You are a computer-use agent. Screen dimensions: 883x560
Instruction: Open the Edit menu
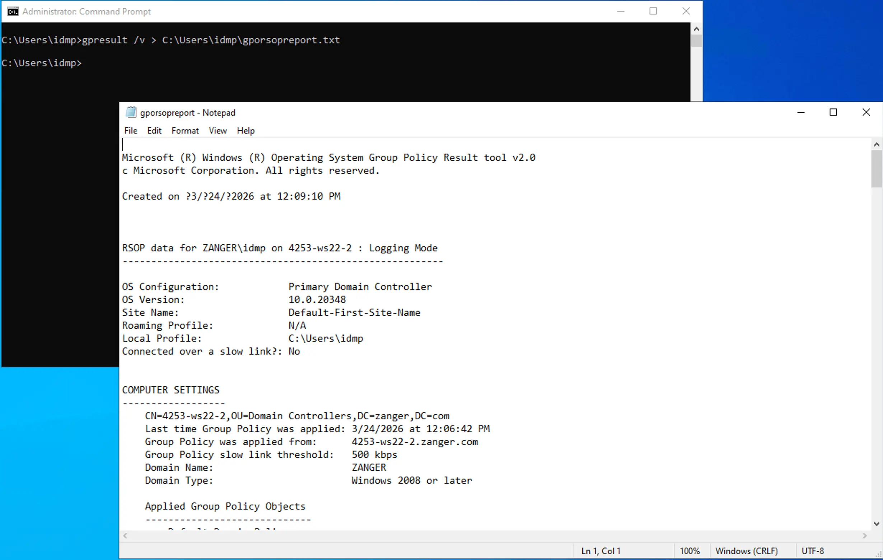154,131
